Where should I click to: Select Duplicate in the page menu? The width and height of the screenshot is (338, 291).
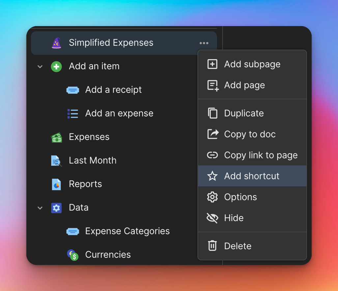[x=244, y=113]
